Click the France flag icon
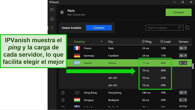 pos(77,48)
